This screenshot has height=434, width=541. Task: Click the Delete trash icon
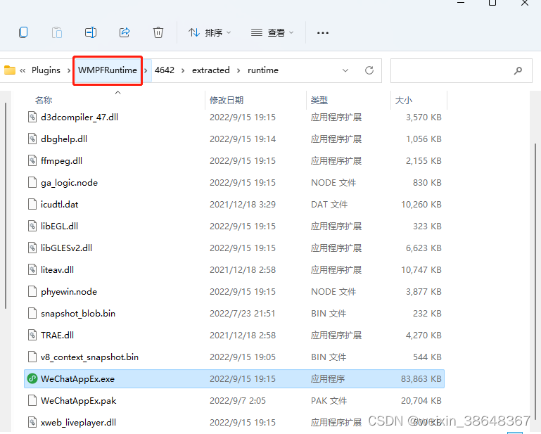pyautogui.click(x=158, y=32)
